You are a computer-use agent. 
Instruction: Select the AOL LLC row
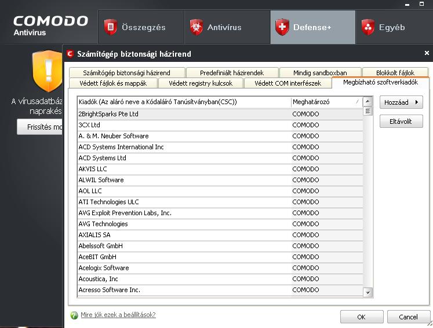point(220,191)
